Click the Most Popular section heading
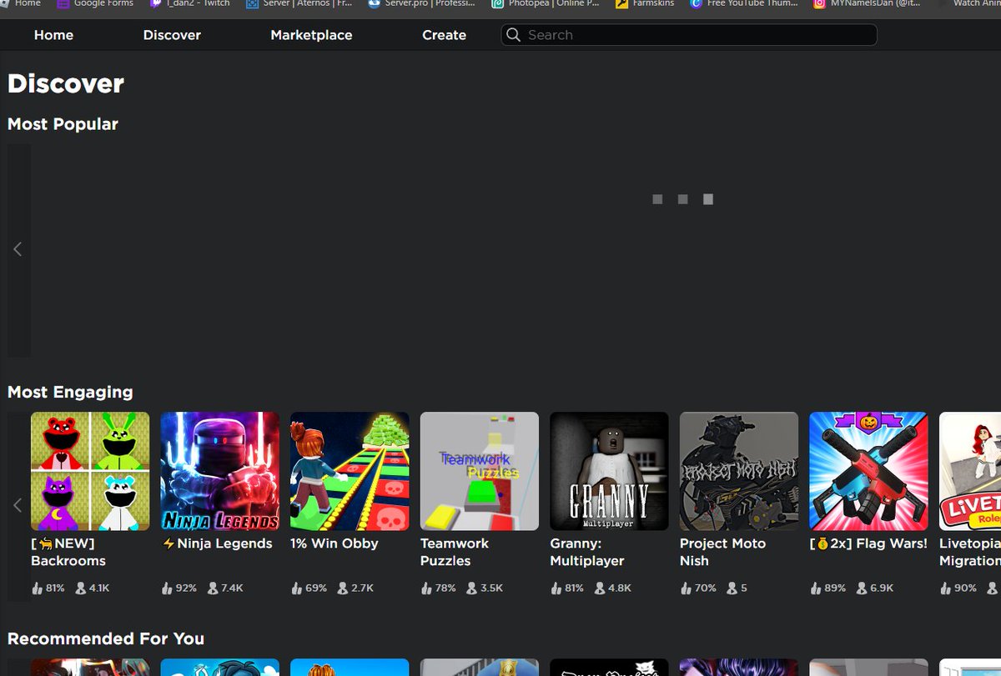Screen dimensions: 1001x676 (x=63, y=124)
